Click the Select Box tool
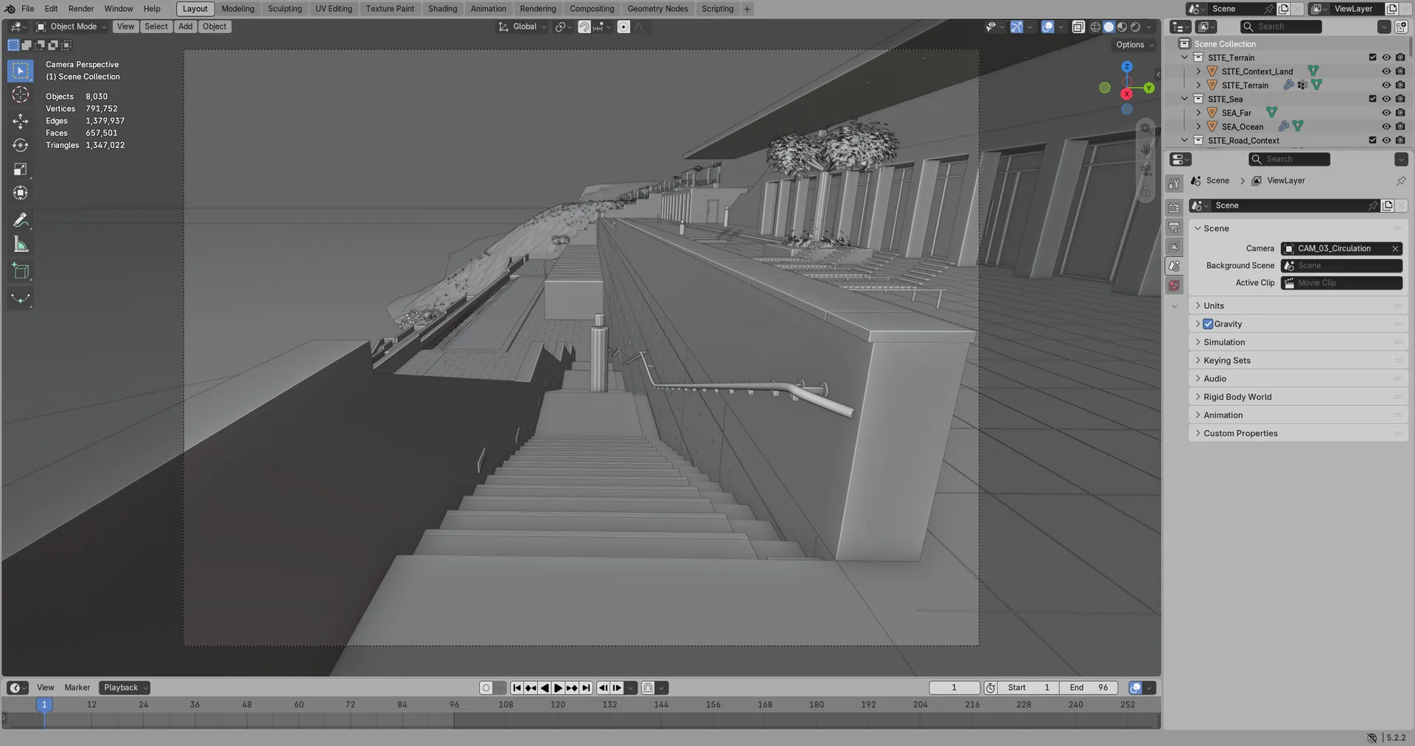The image size is (1415, 746). [21, 71]
